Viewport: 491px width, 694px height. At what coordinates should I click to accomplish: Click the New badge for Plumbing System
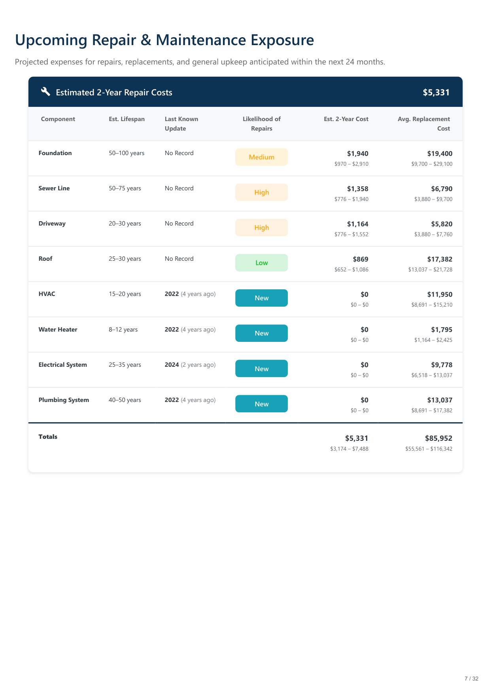click(261, 404)
